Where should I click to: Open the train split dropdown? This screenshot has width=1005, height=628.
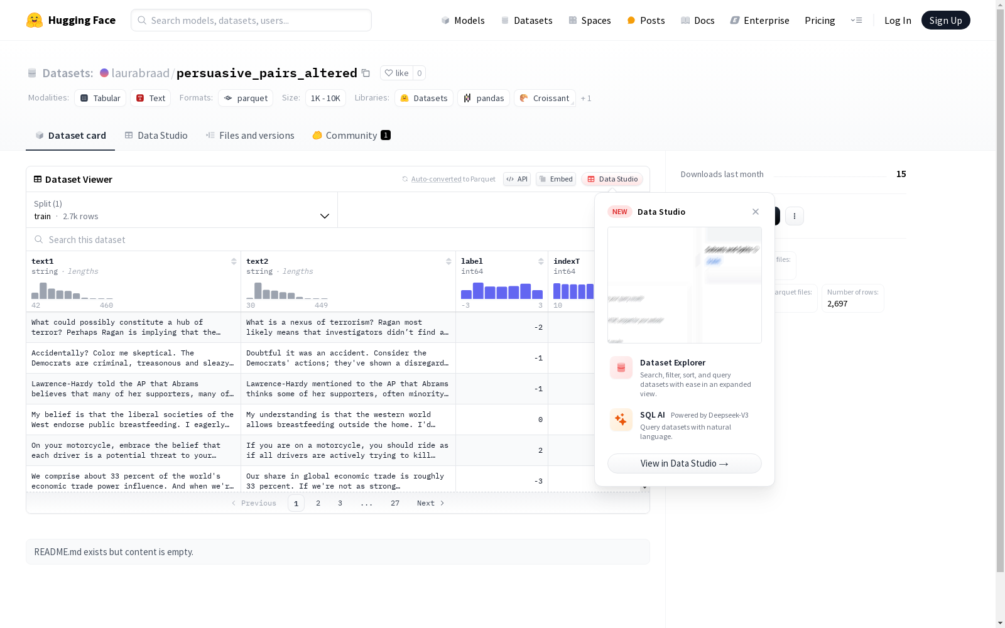pos(182,210)
